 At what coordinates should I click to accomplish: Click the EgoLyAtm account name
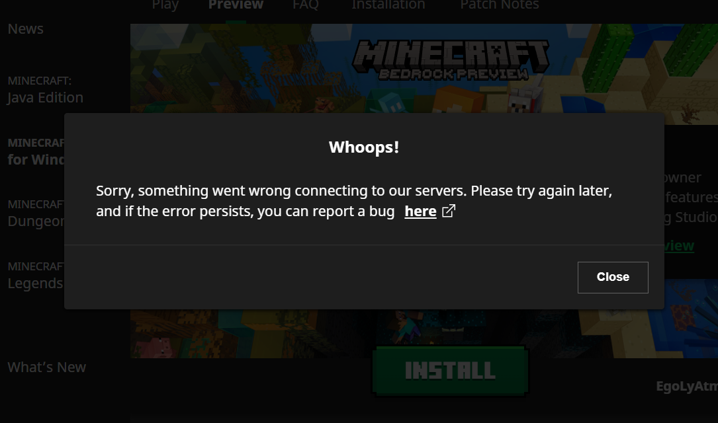[687, 387]
